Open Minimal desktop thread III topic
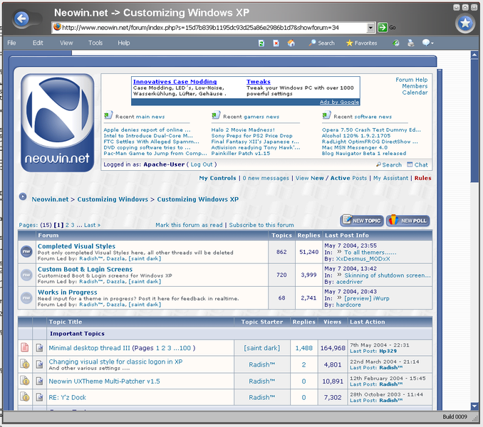The height and width of the screenshot is (427, 483). tap(88, 348)
